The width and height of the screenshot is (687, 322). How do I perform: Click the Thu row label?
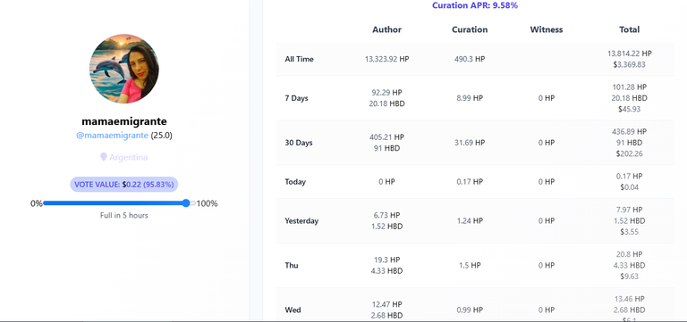(x=292, y=265)
